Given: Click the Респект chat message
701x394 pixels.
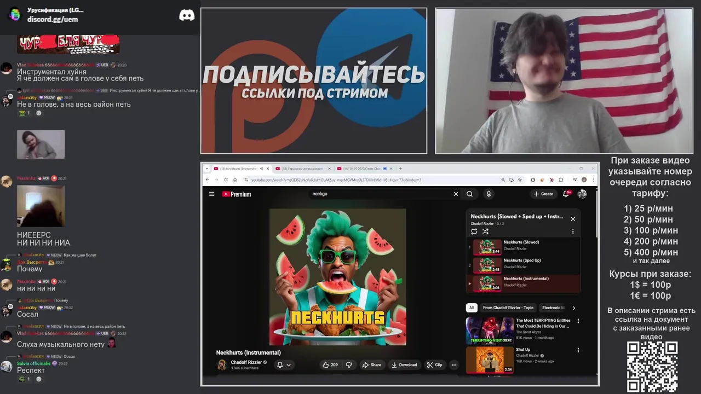Looking at the screenshot, I should (x=31, y=370).
